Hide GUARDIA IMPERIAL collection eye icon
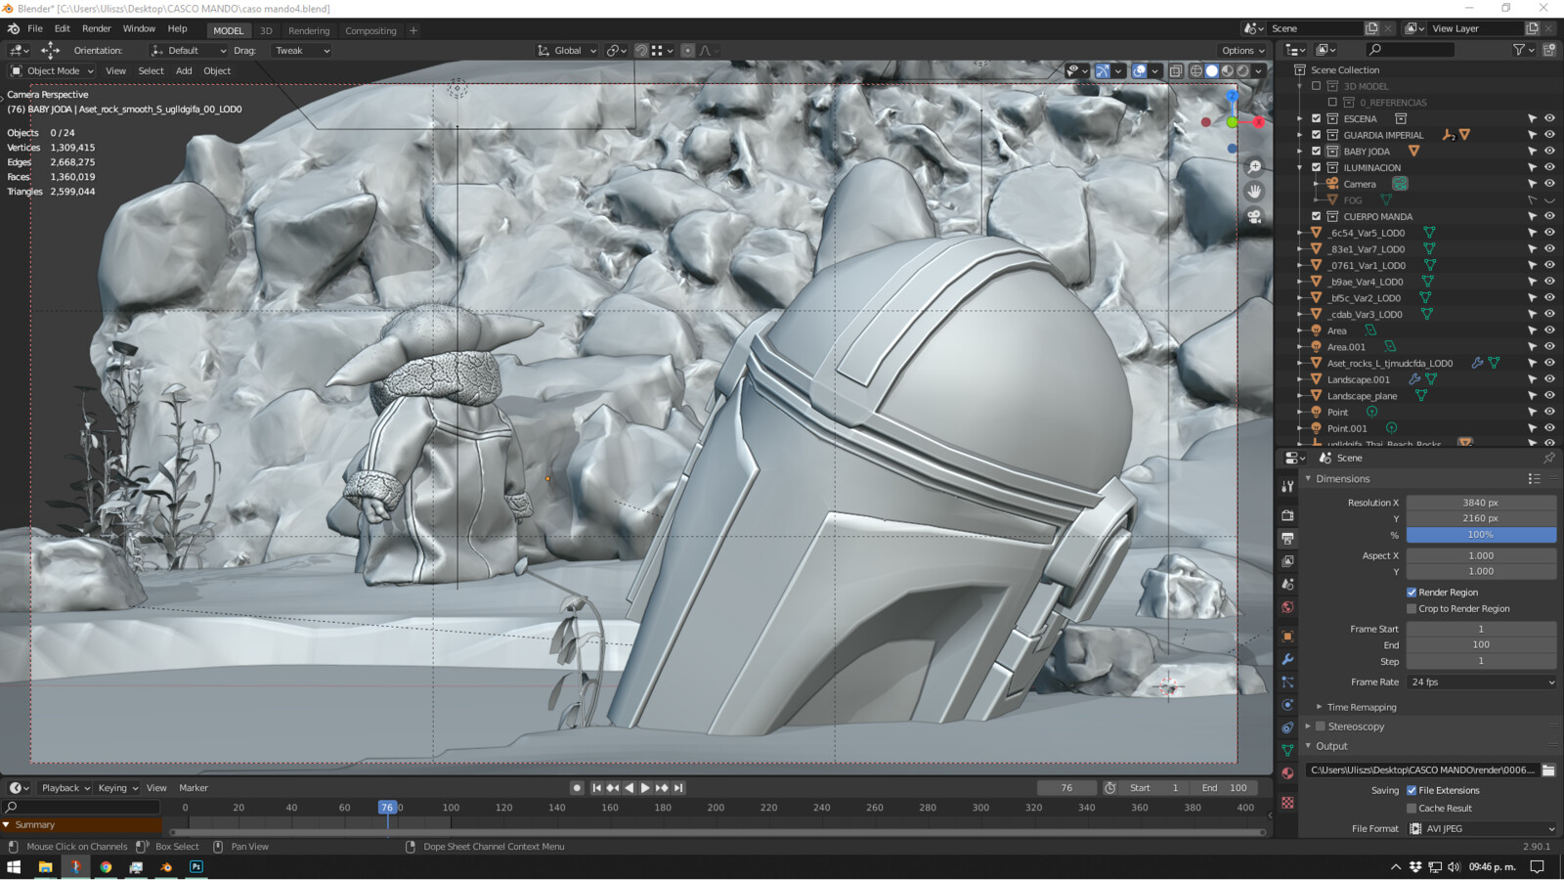The image size is (1564, 880). 1549,135
